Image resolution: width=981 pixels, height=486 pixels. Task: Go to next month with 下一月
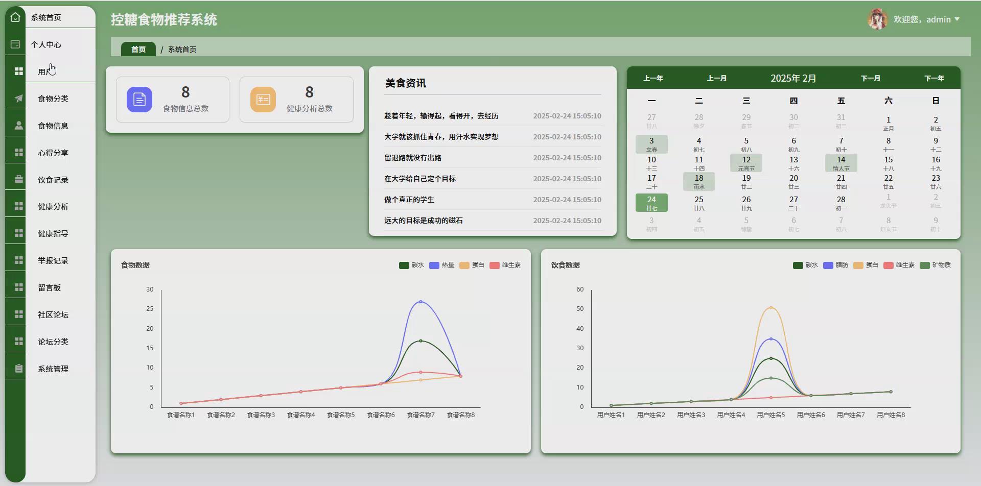tap(871, 78)
